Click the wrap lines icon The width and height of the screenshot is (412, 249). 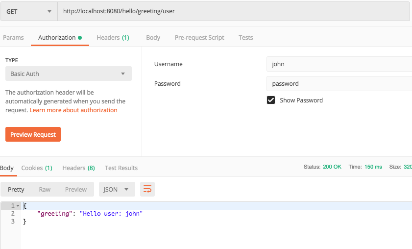(147, 189)
